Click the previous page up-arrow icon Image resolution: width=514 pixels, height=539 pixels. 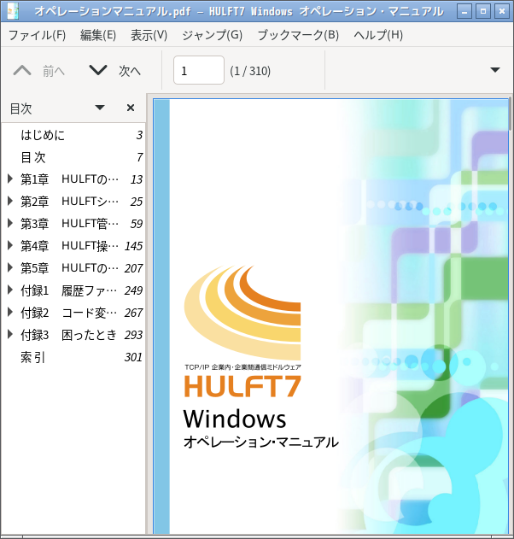pyautogui.click(x=22, y=71)
